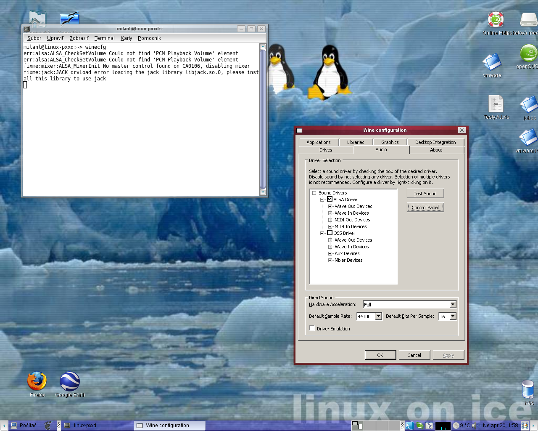This screenshot has width=538, height=431.
Task: Open the Pomocník help menu
Action: pos(149,38)
